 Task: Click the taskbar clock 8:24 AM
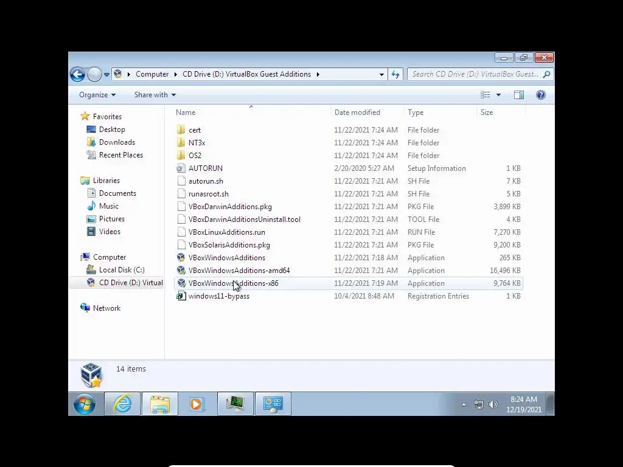(x=524, y=400)
